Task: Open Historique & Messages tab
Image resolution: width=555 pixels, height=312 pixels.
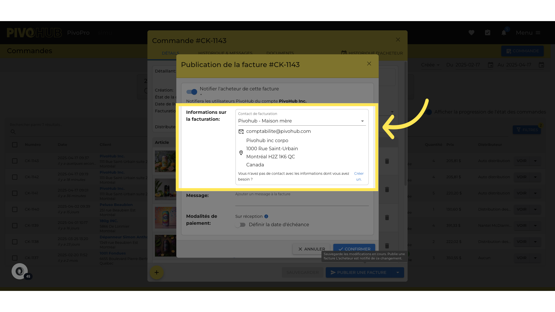Action: [x=225, y=53]
